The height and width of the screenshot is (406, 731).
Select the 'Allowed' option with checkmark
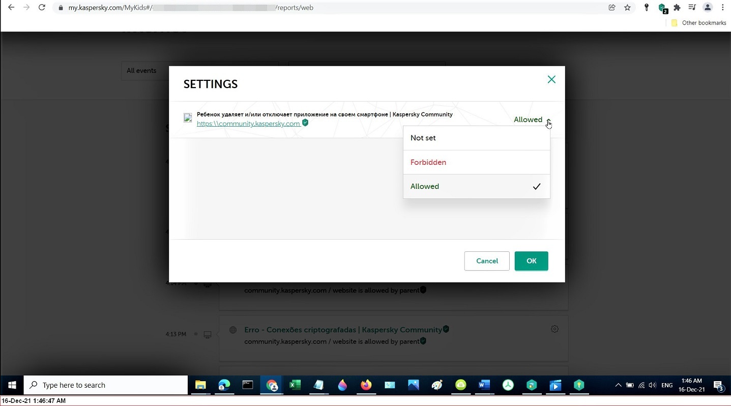pos(476,186)
